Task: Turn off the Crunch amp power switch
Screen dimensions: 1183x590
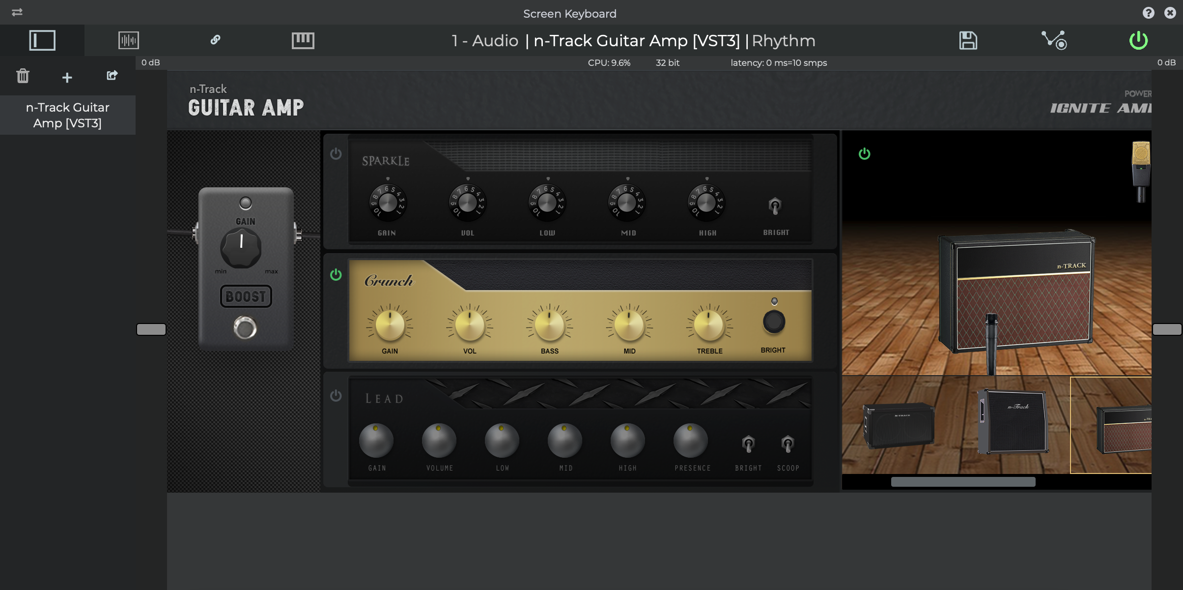Action: (336, 274)
